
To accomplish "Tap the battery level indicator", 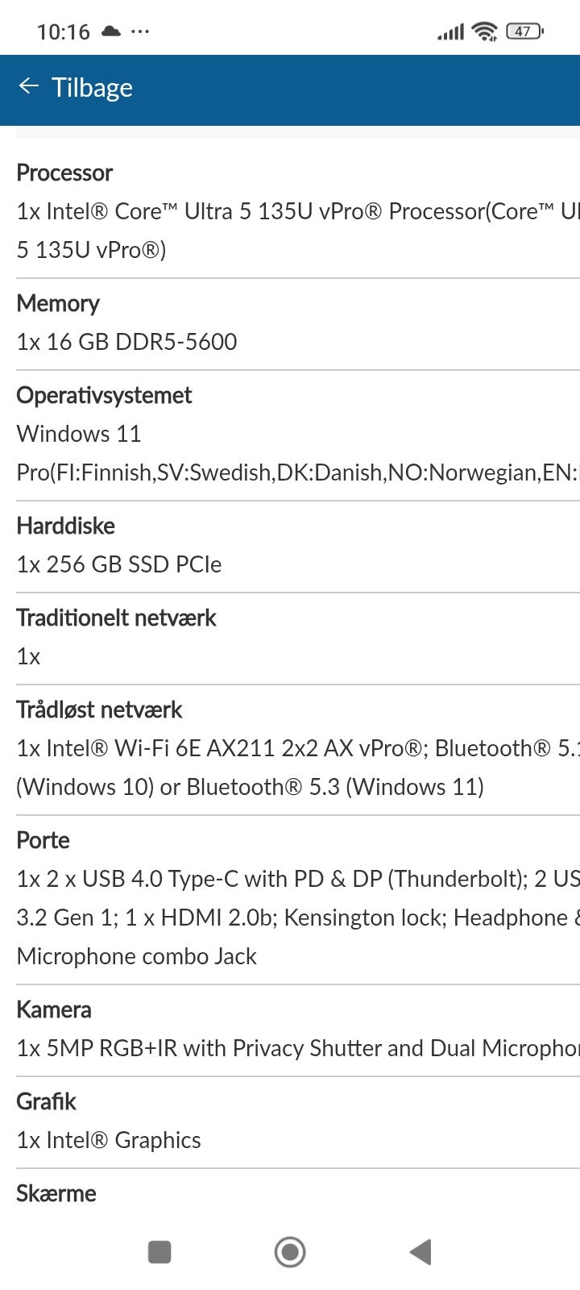I will coord(524,31).
